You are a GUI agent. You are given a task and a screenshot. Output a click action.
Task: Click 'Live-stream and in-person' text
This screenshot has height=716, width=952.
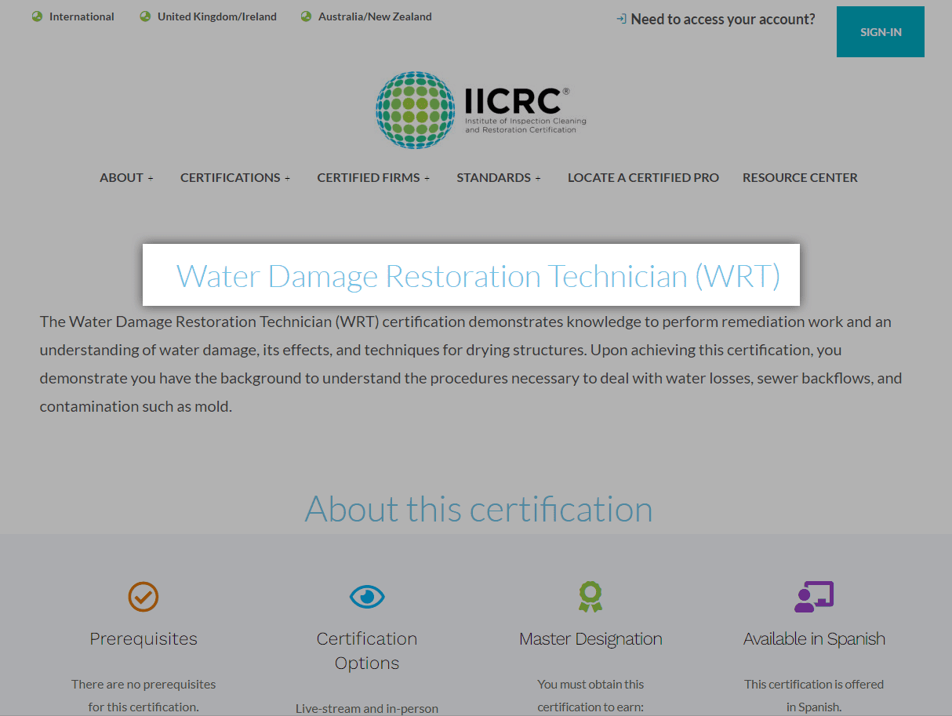pyautogui.click(x=367, y=708)
